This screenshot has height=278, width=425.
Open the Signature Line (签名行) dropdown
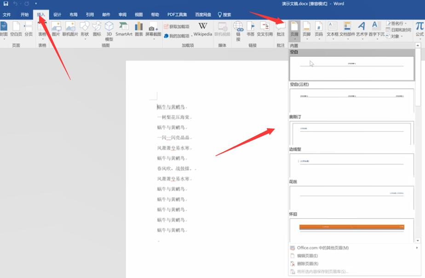point(396,23)
